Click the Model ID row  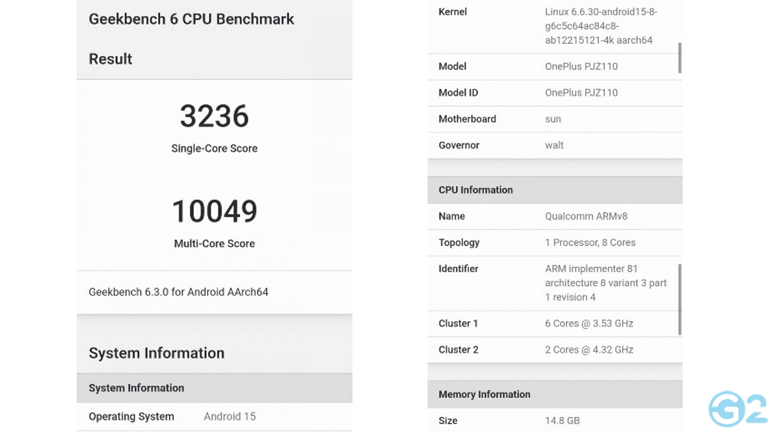tap(555, 93)
